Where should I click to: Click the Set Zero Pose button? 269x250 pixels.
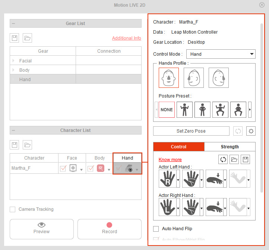[x=191, y=131]
